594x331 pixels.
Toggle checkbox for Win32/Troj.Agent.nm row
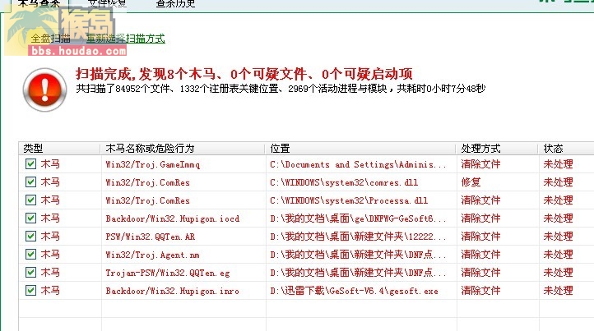30,255
